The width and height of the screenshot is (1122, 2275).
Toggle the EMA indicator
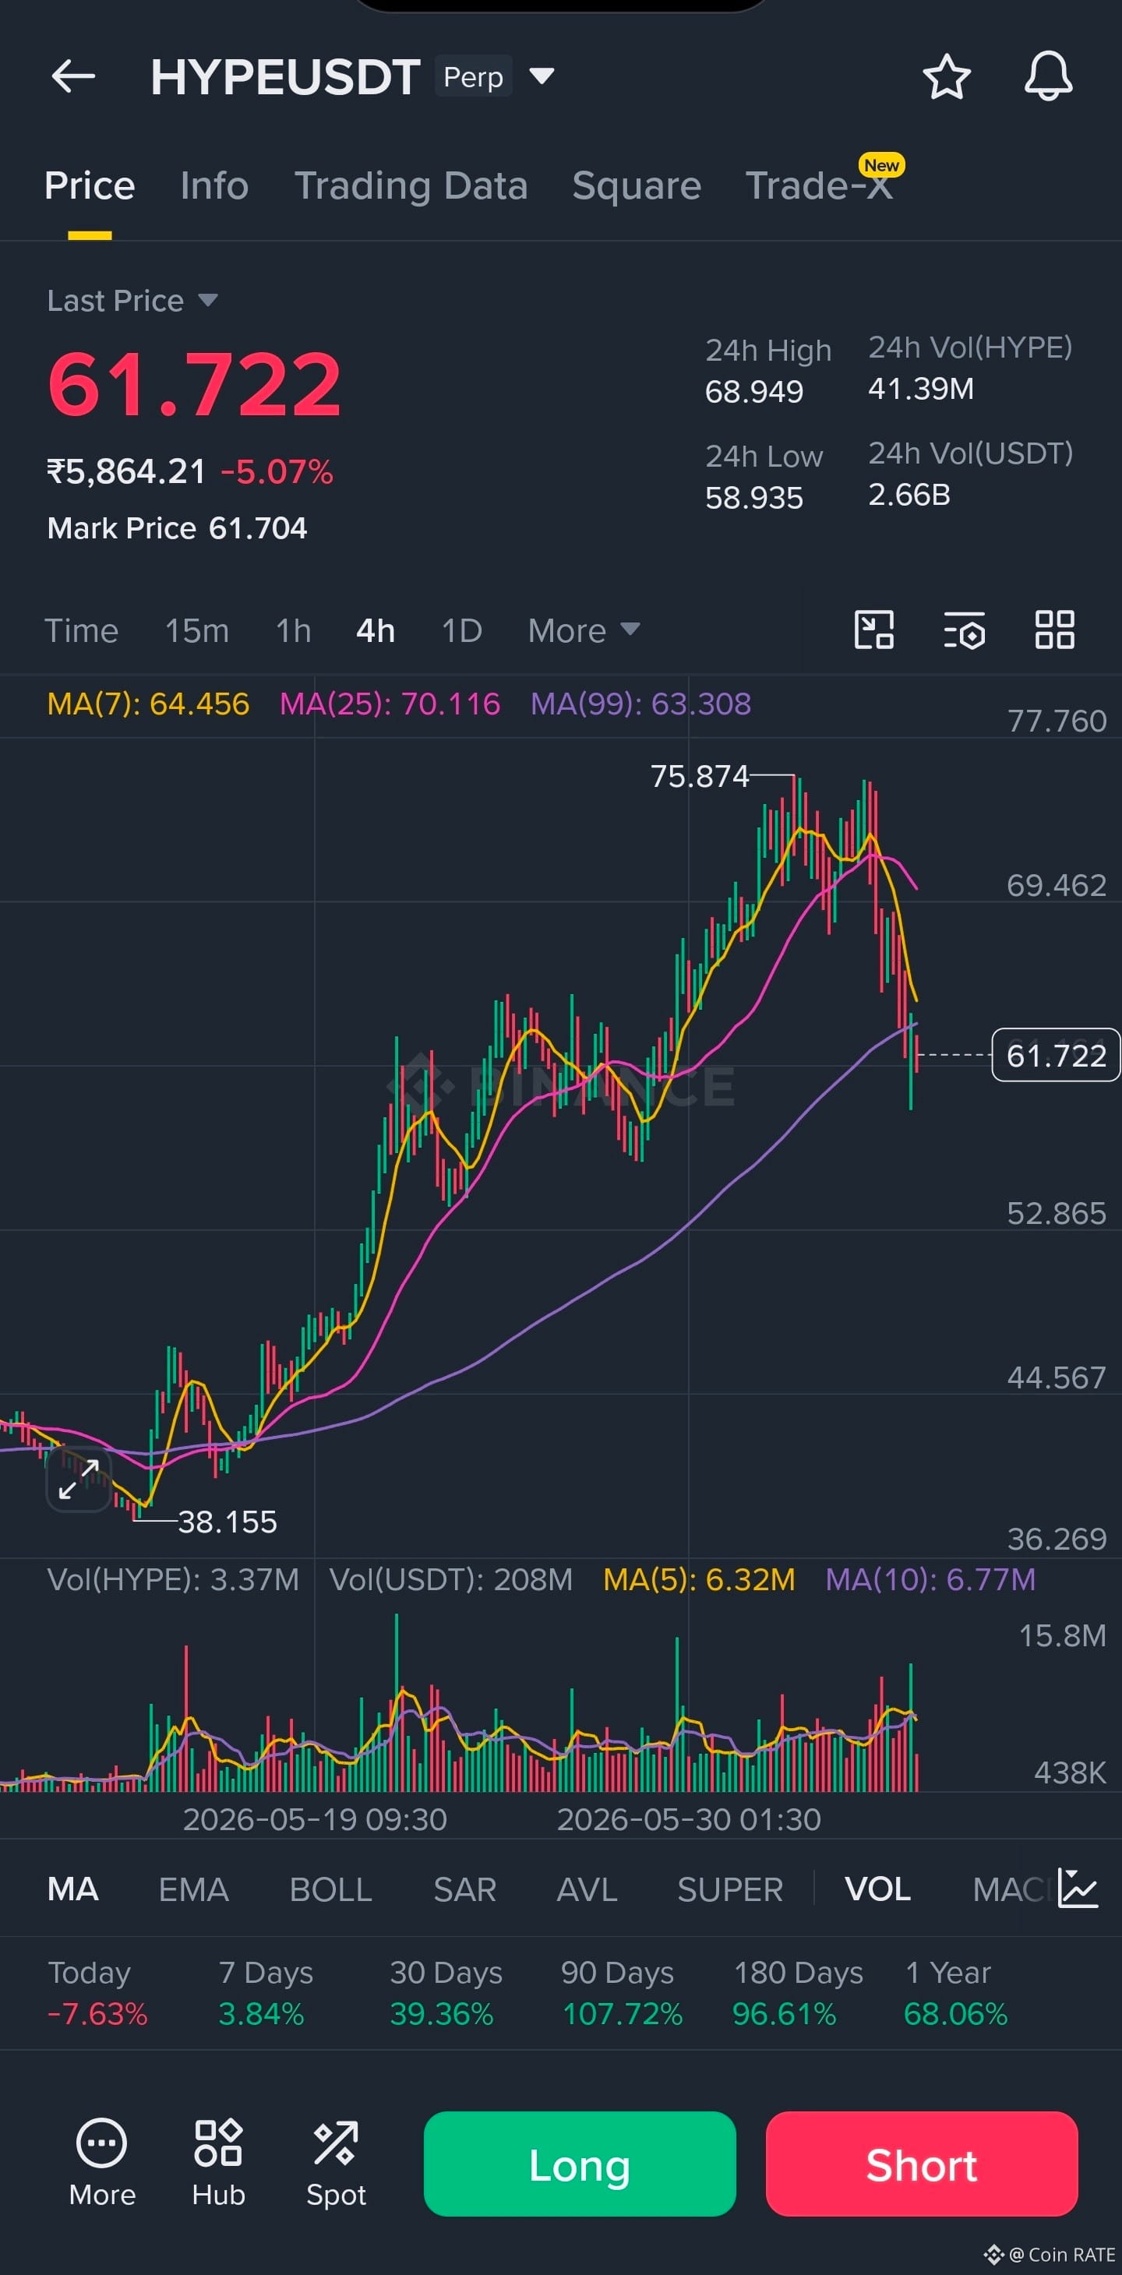(x=193, y=1889)
